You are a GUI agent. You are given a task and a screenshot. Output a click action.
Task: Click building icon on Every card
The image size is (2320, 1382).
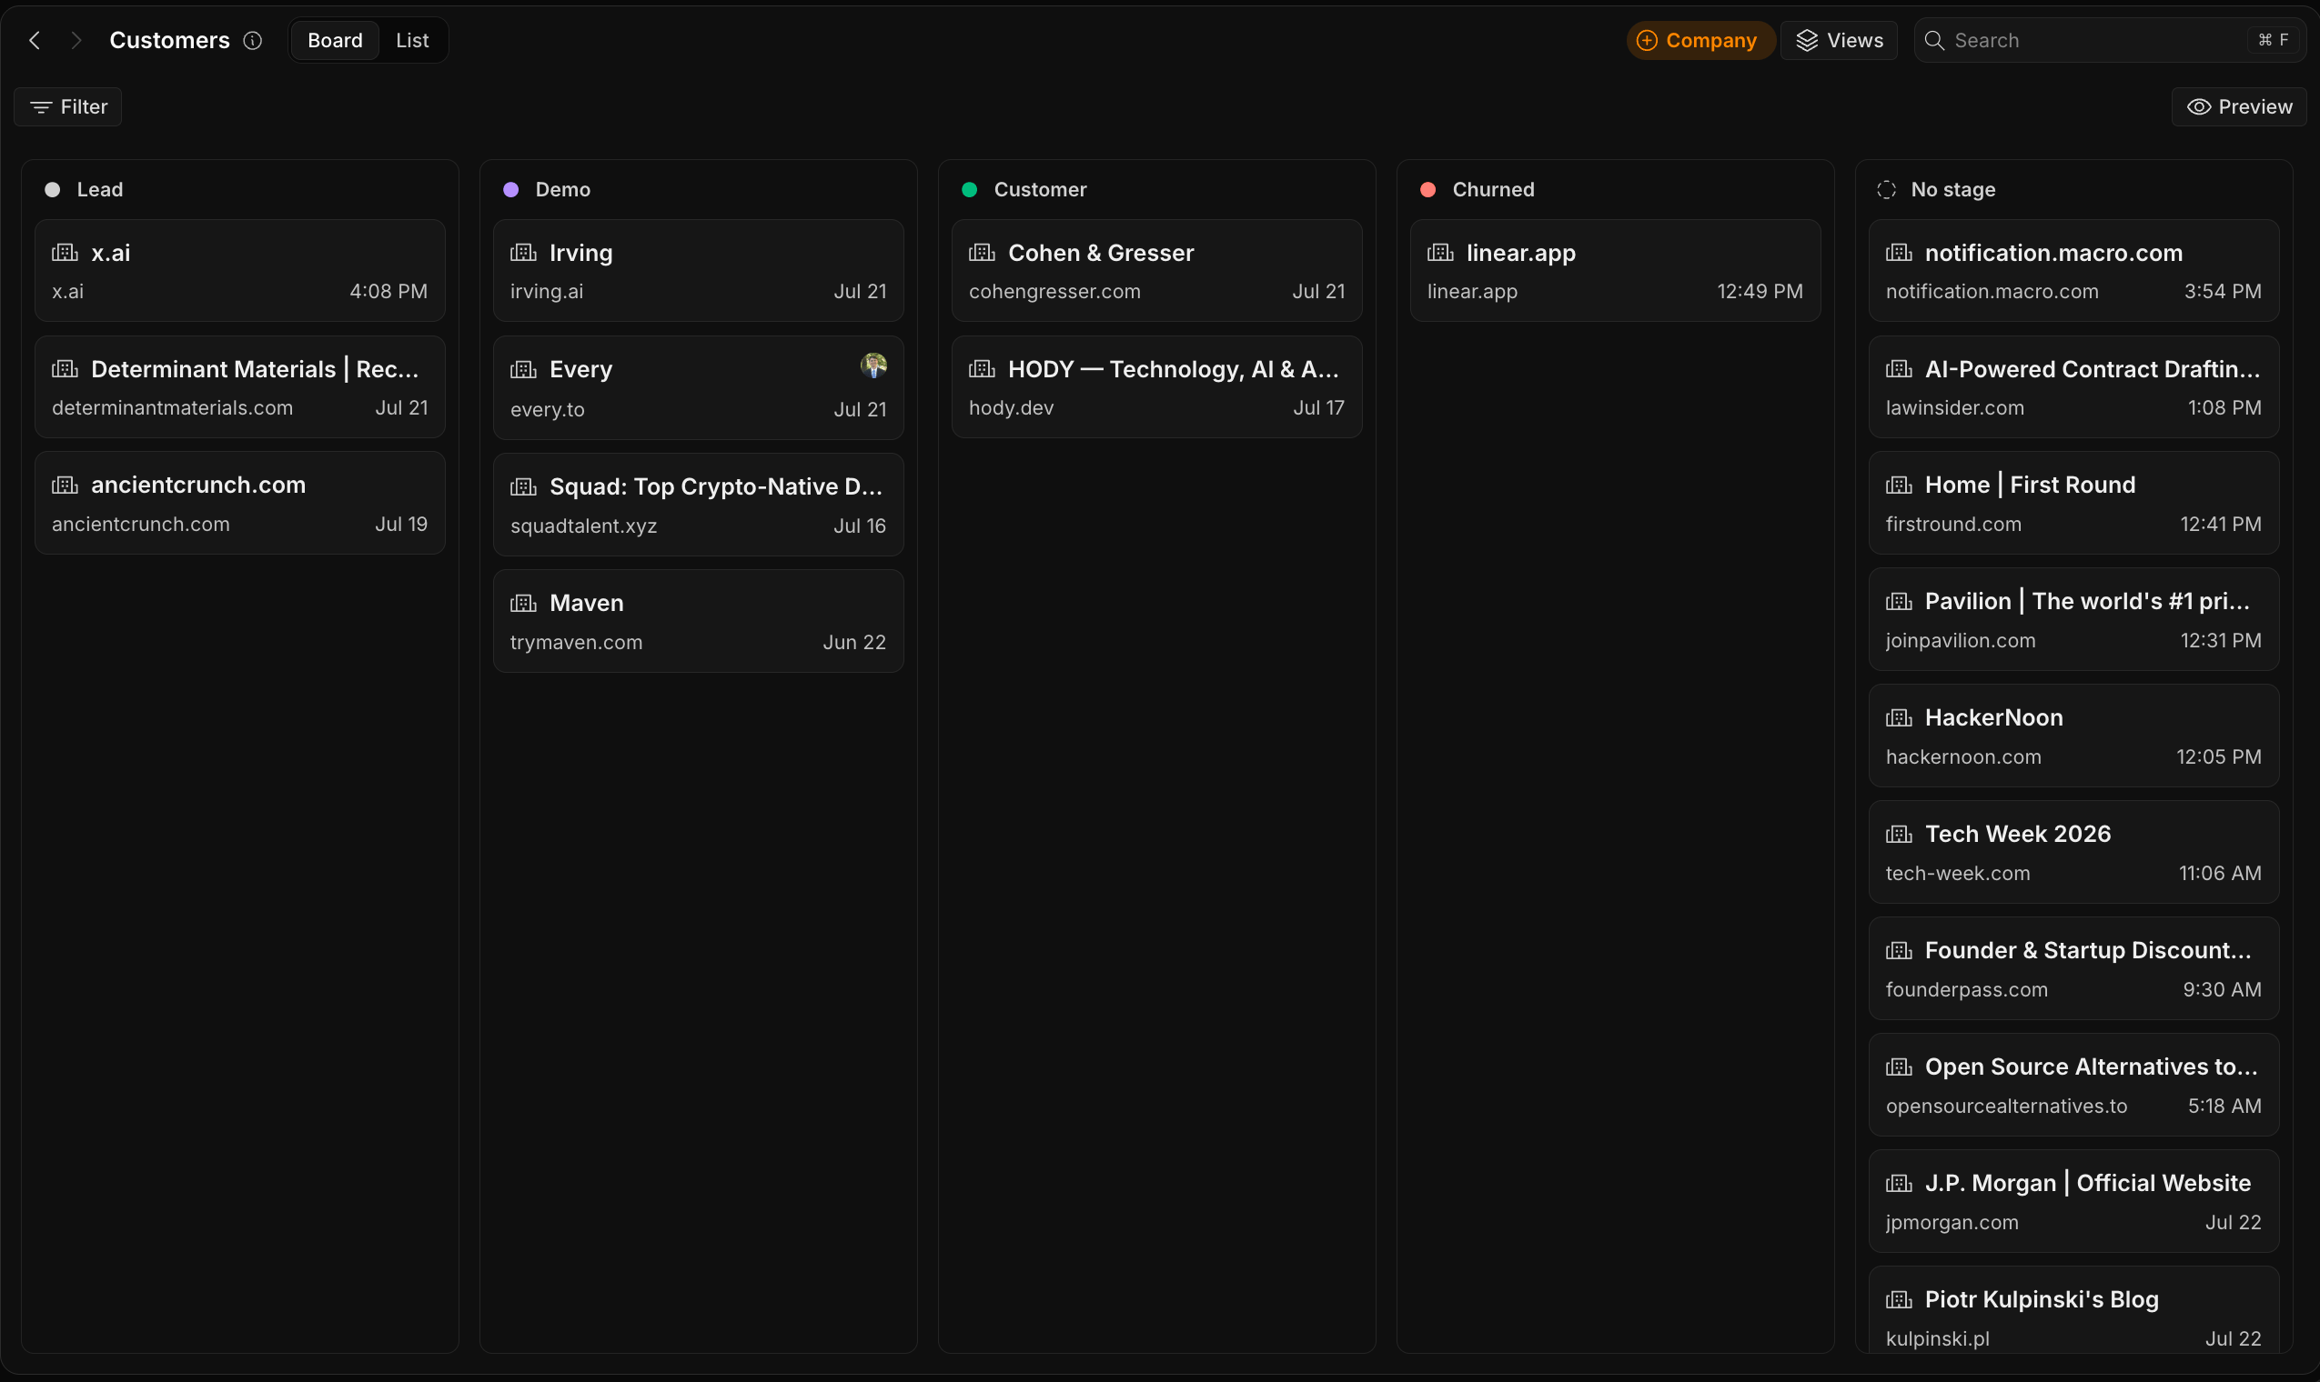[x=524, y=370]
